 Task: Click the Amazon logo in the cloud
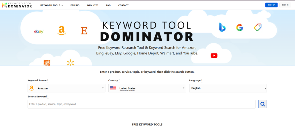point(62,30)
